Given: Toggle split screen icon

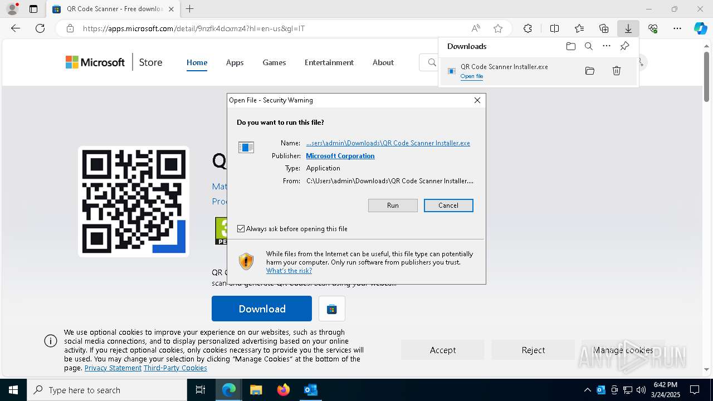Looking at the screenshot, I should point(554,28).
